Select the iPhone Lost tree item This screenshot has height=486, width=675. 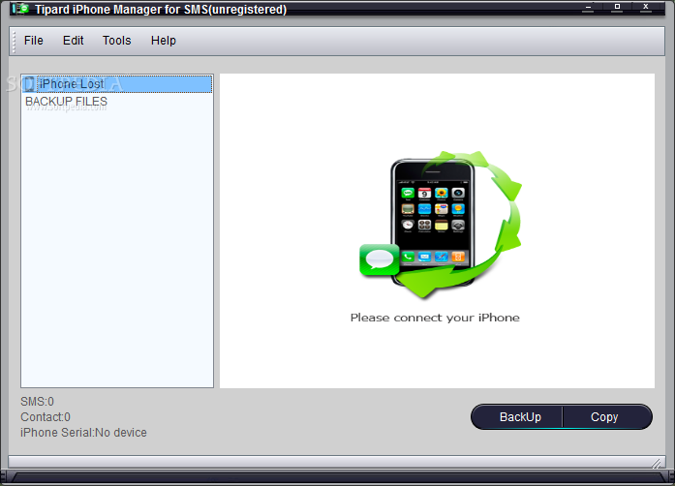pyautogui.click(x=116, y=84)
